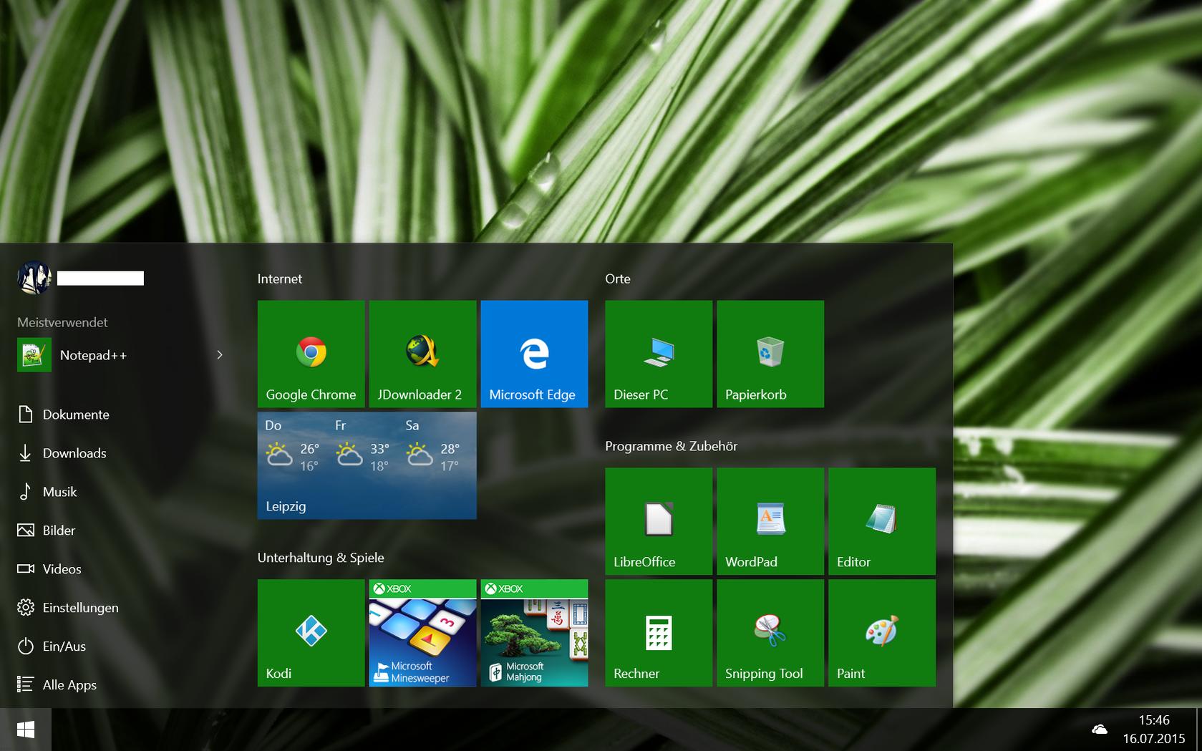Viewport: 1202px width, 751px height.
Task: Show the Alle Apps list
Action: [x=57, y=685]
